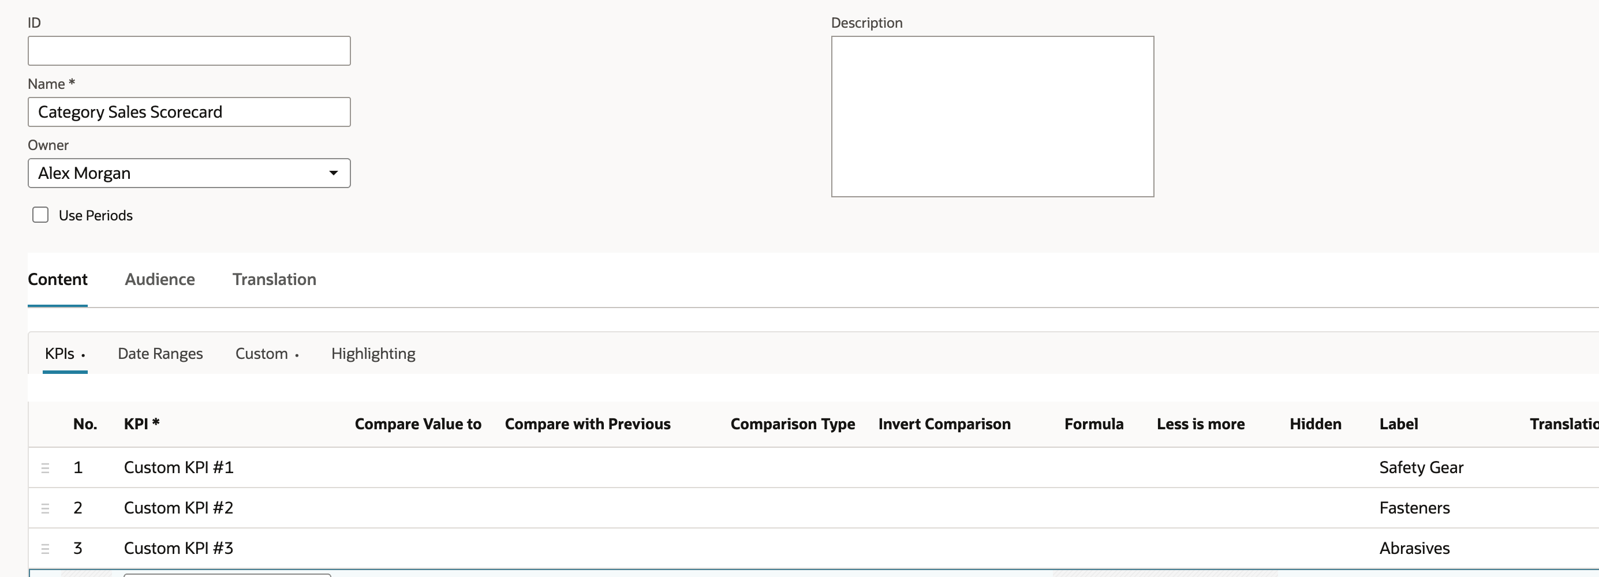Click the Invert Comparison column header
The image size is (1599, 577).
tap(944, 424)
